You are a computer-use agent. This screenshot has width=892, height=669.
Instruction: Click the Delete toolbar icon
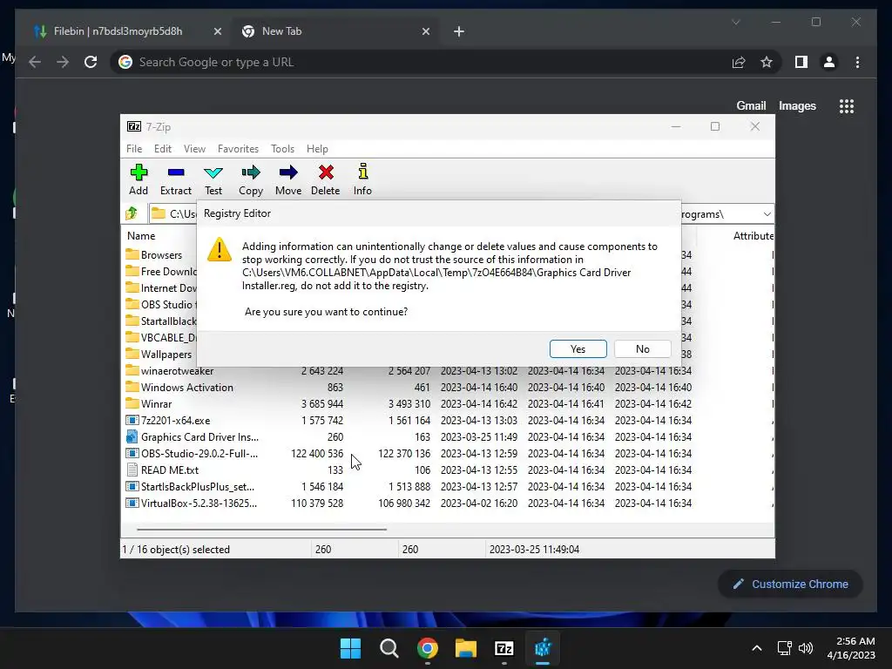[x=326, y=172]
